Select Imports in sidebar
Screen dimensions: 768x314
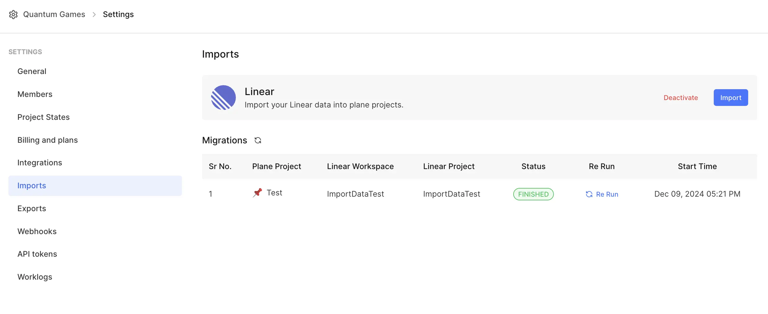(95, 185)
